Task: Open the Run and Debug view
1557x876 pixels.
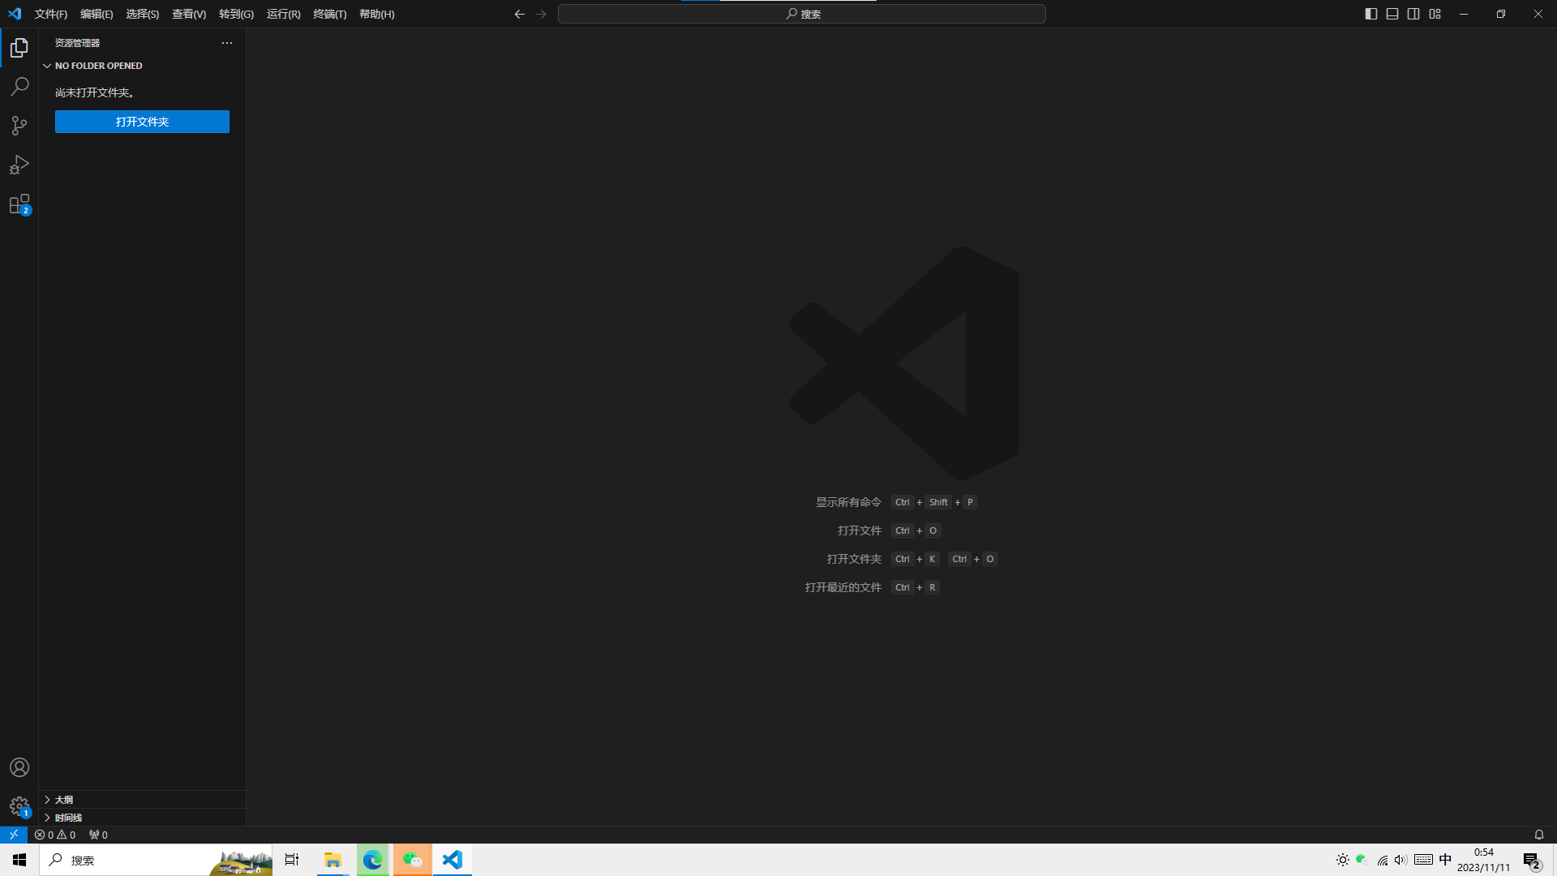Action: tap(19, 165)
